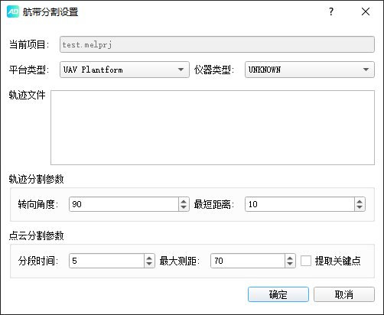Image resolution: width=384 pixels, height=315 pixels.
Task: Enable the 提取关键点 checkbox
Action: [x=306, y=261]
